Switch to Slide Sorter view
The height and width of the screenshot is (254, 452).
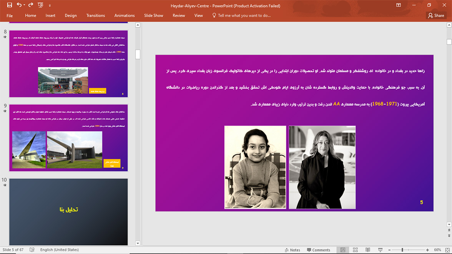point(355,250)
